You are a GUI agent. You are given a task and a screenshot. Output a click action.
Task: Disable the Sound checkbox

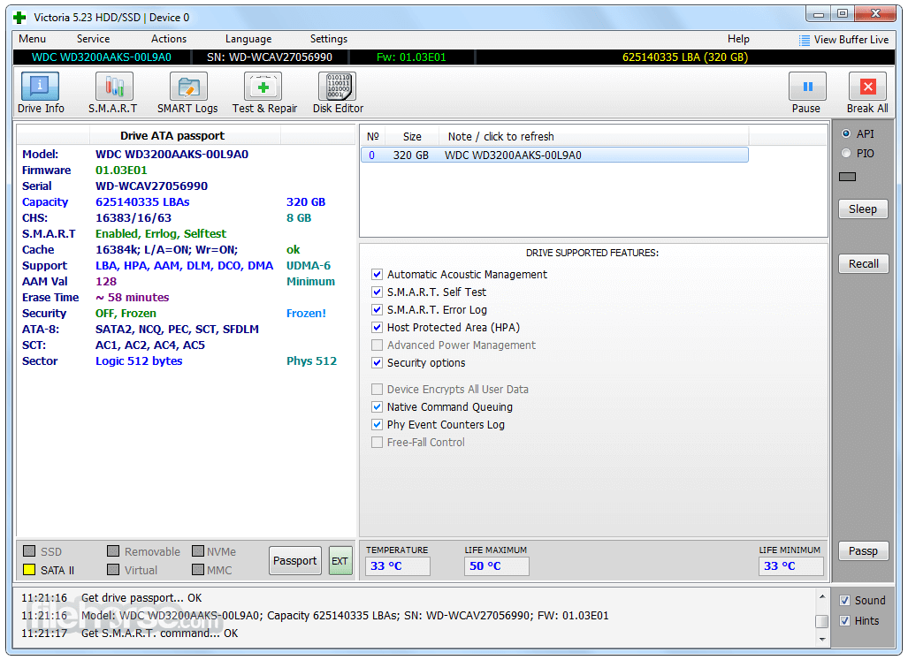click(845, 601)
